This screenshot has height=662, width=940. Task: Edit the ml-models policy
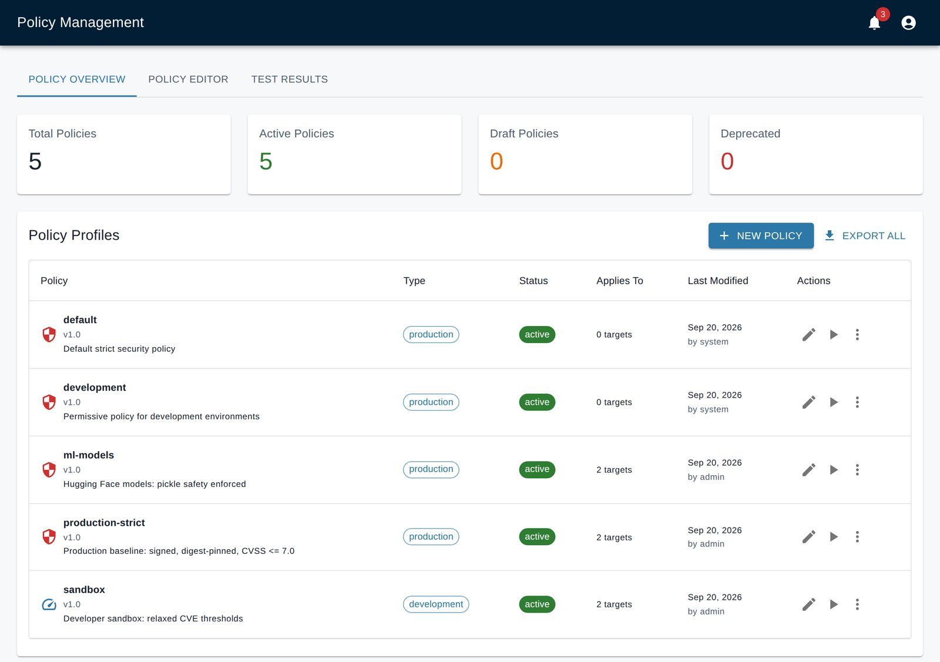tap(809, 470)
